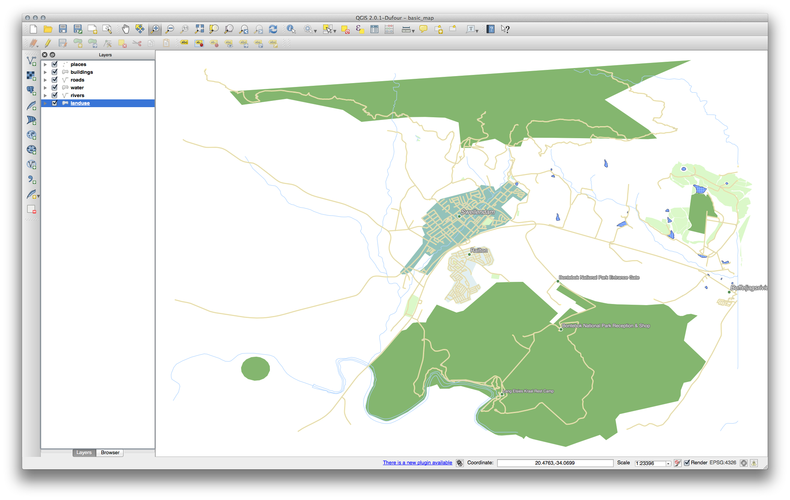The width and height of the screenshot is (790, 500).
Task: Open the attribute table icon
Action: pyautogui.click(x=374, y=29)
